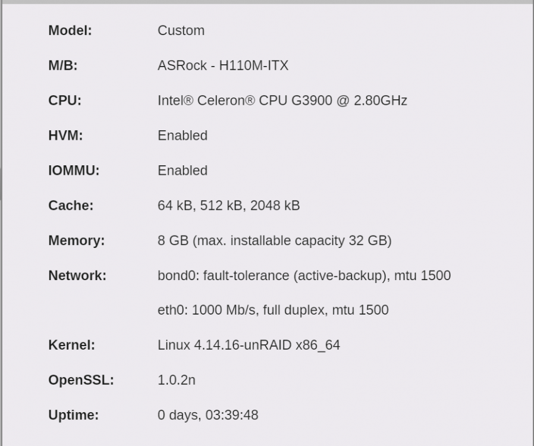Click the HVM label
This screenshot has height=446, width=534.
(66, 136)
